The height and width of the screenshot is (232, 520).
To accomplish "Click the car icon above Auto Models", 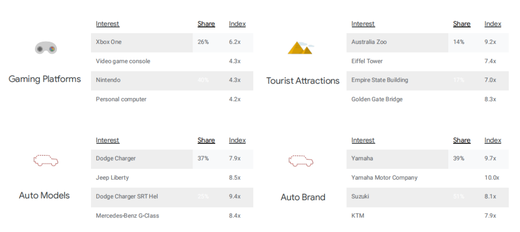I will tap(46, 160).
